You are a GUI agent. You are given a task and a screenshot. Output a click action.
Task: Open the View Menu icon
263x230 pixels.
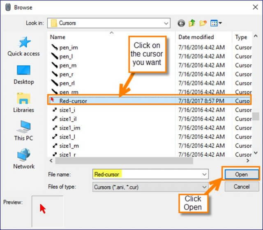(x=214, y=23)
